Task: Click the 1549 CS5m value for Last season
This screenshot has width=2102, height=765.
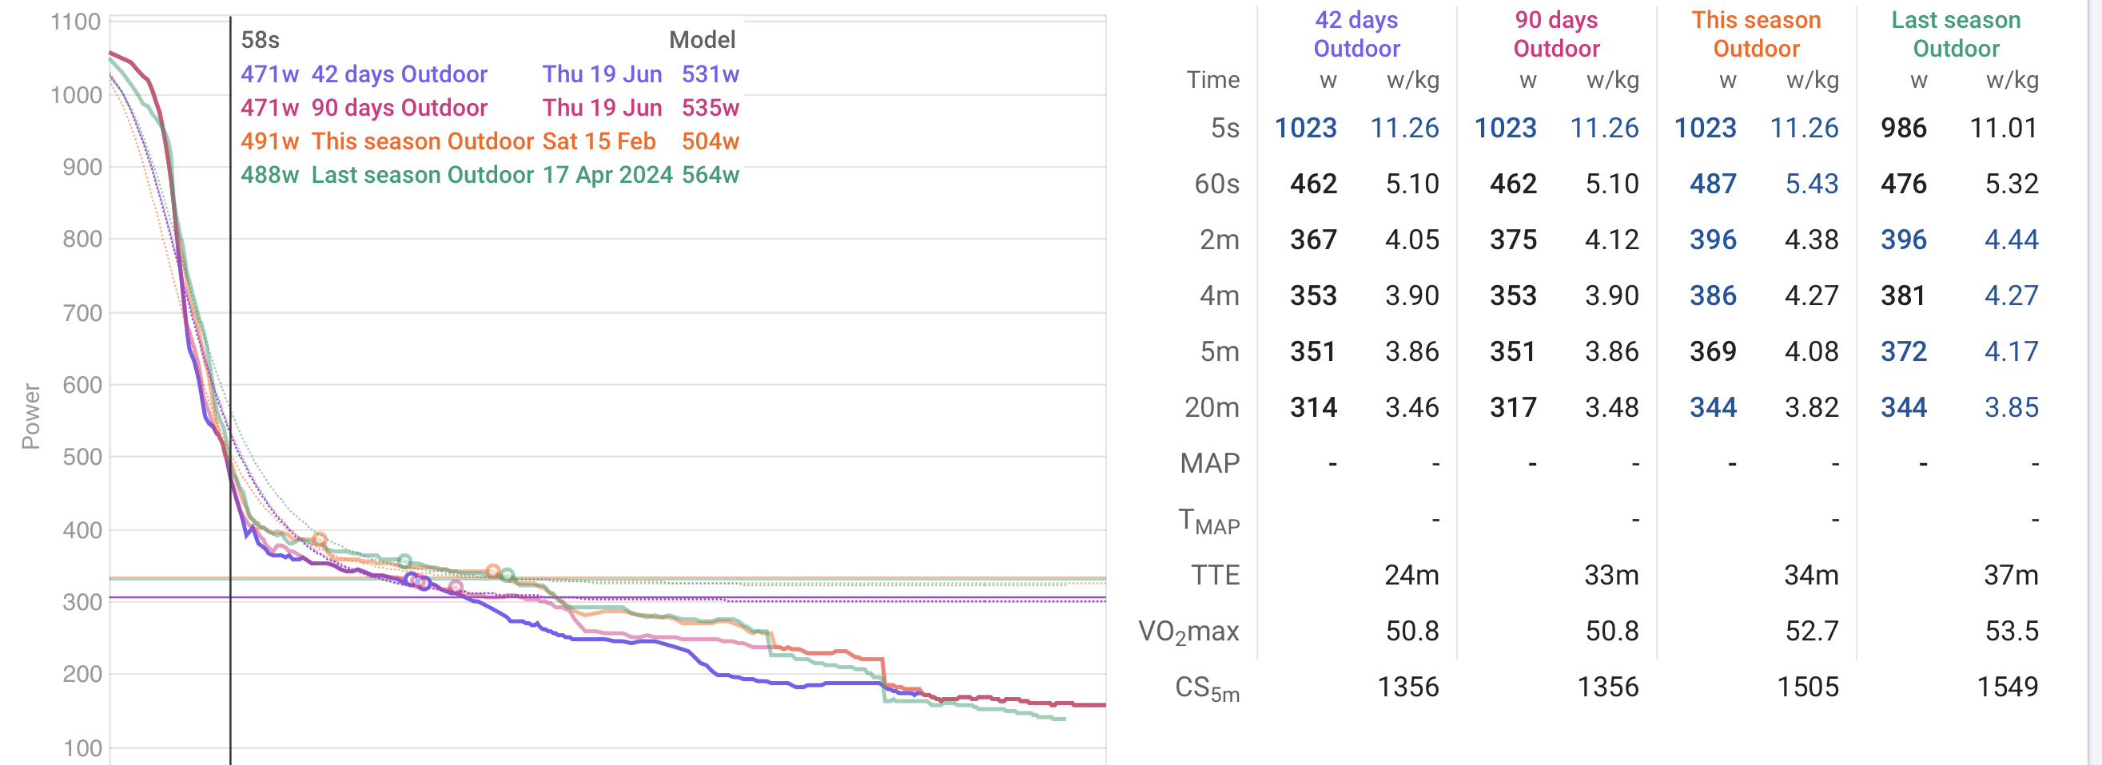Action: click(2007, 688)
